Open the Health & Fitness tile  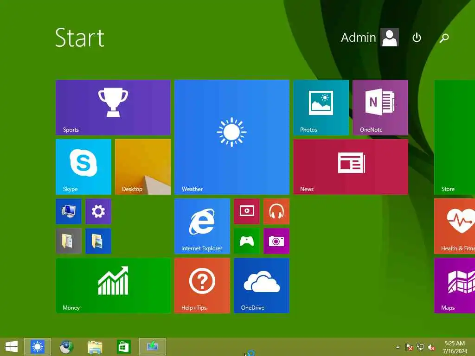[x=455, y=226]
